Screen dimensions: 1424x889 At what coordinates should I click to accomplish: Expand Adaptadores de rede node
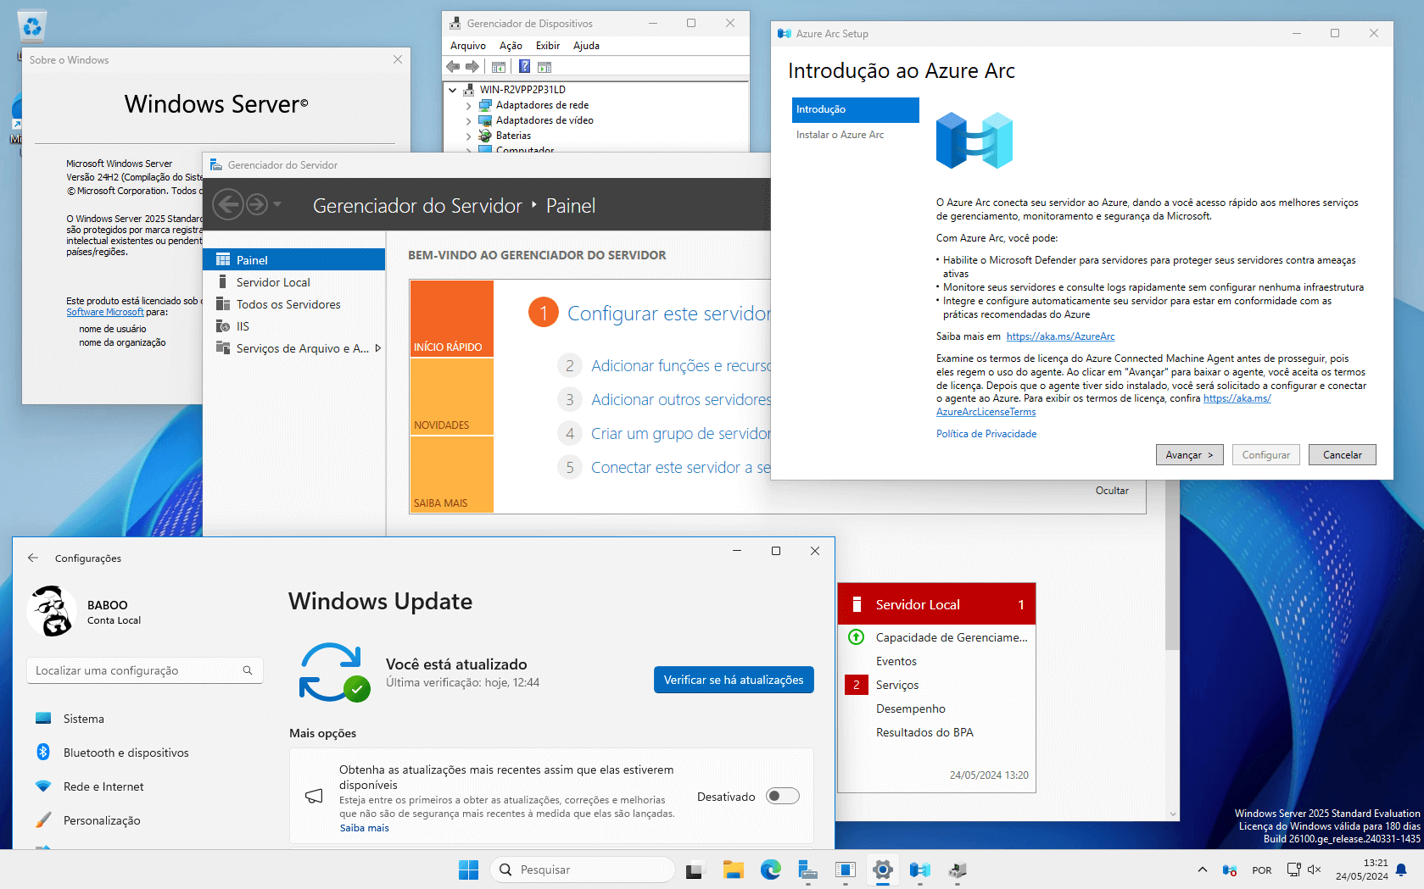click(468, 105)
